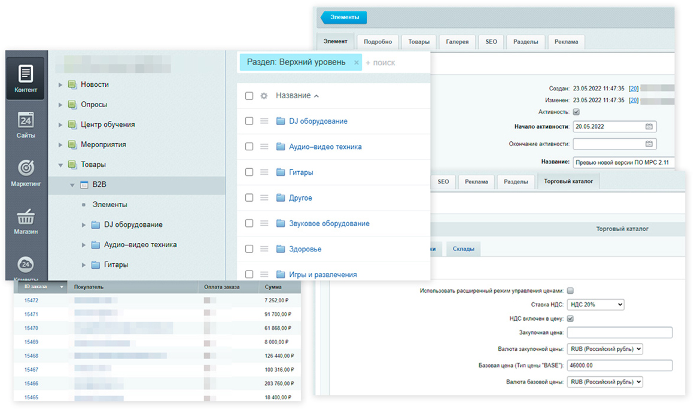This screenshot has height=410, width=700.
Task: Switch to the Склады tab
Action: pyautogui.click(x=462, y=248)
